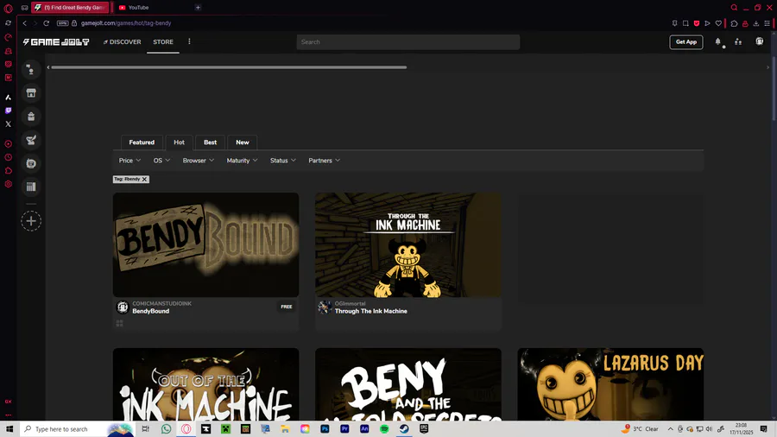Open the chat/profile icon at top of sidebar
The width and height of the screenshot is (777, 437).
(31, 69)
